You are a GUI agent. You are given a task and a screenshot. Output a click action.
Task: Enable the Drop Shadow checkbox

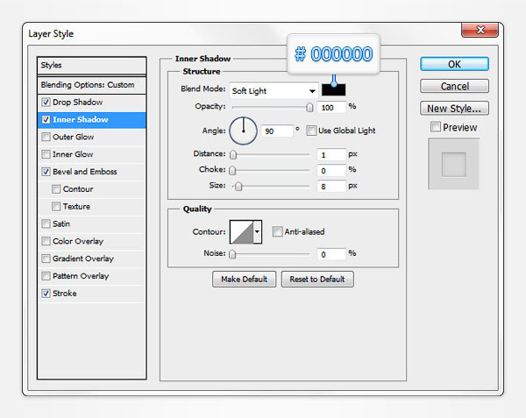(x=46, y=103)
